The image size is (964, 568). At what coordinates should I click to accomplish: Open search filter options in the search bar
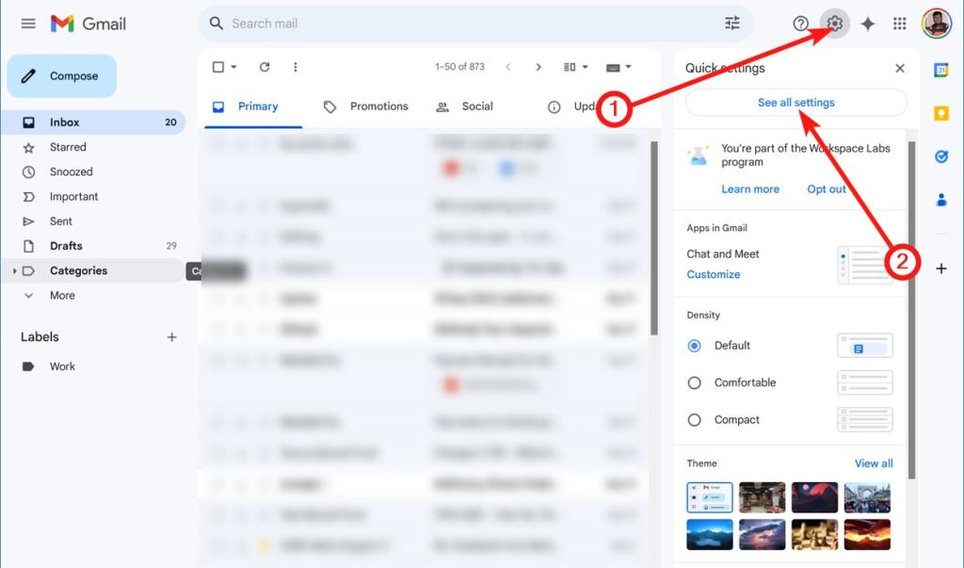[x=732, y=23]
